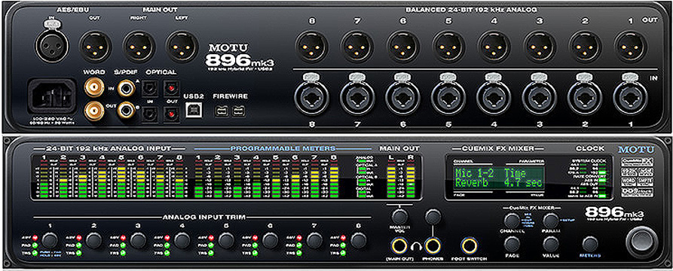Toggle the TRS LED for trim channel 1

(x=35, y=253)
